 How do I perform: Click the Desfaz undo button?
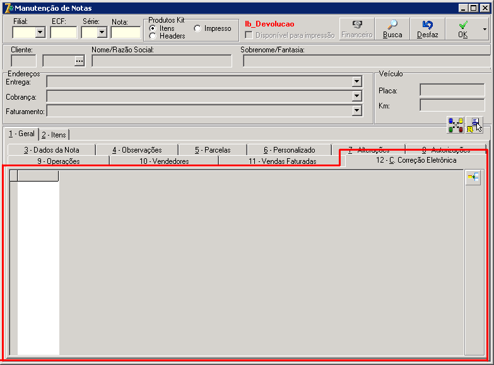pos(428,29)
